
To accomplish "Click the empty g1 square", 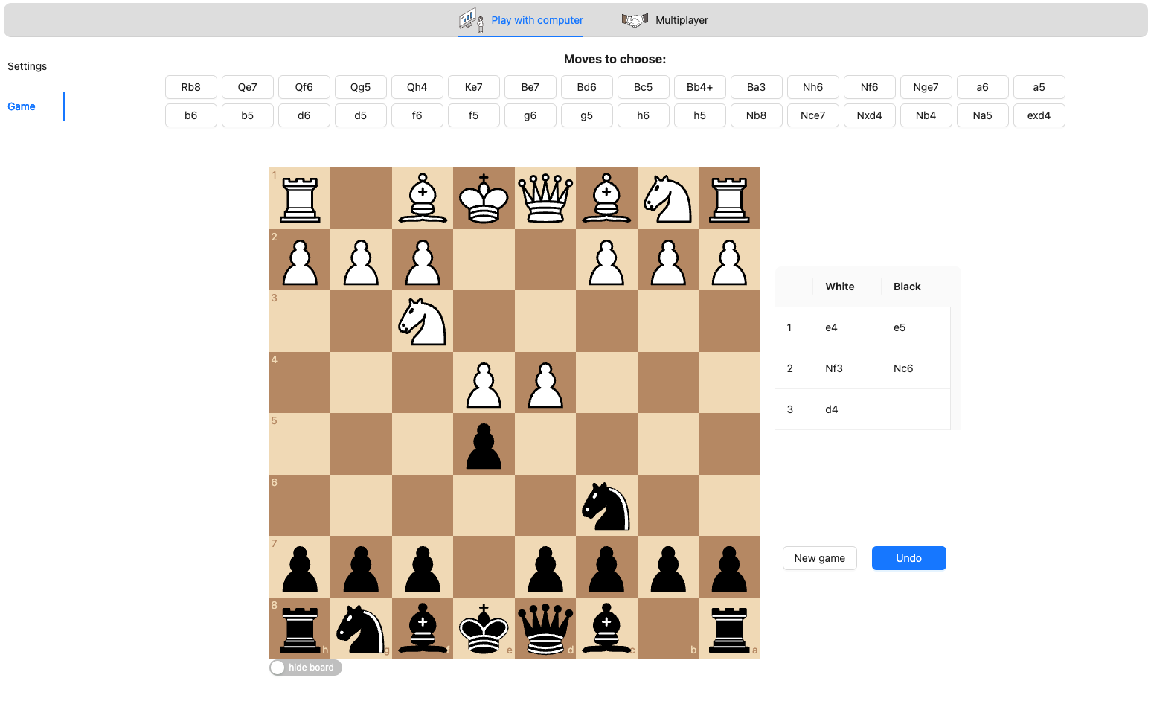I will pos(361,198).
